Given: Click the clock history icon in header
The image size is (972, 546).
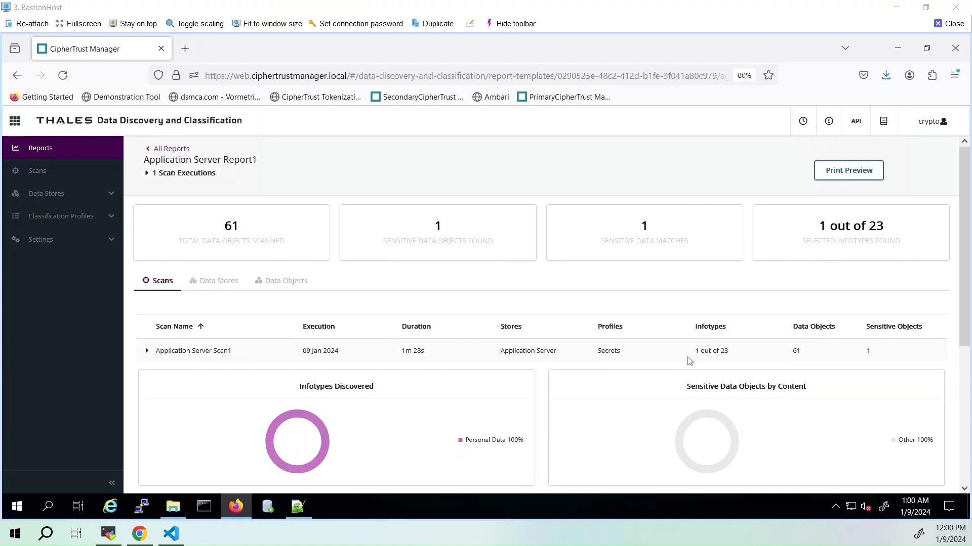Looking at the screenshot, I should [803, 121].
